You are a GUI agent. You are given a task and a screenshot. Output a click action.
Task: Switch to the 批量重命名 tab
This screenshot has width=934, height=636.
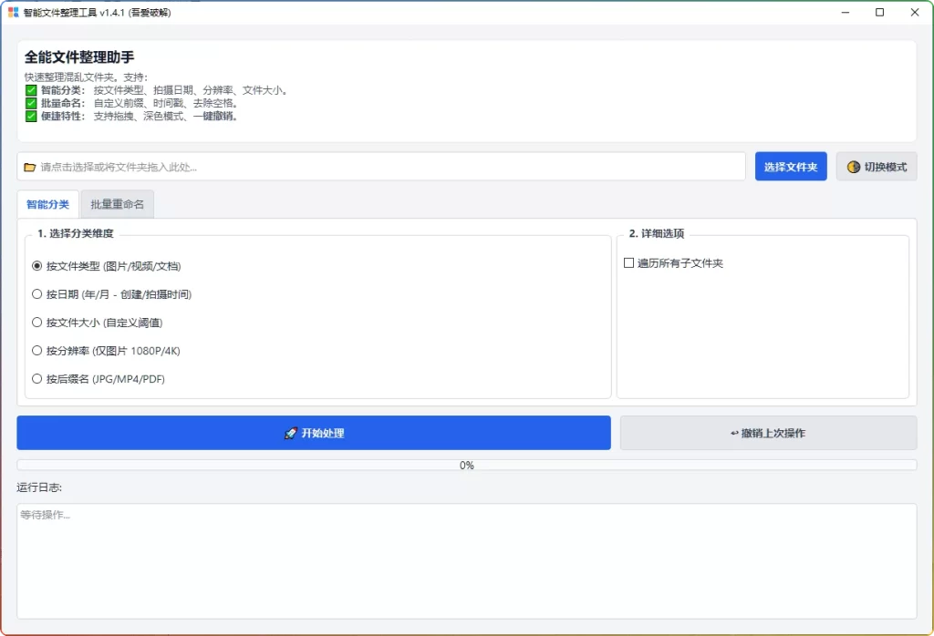click(117, 203)
